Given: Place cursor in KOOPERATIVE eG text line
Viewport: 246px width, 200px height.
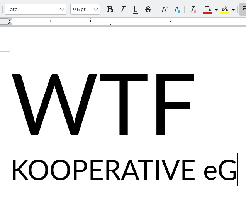Looking at the screenshot, I should [x=124, y=170].
